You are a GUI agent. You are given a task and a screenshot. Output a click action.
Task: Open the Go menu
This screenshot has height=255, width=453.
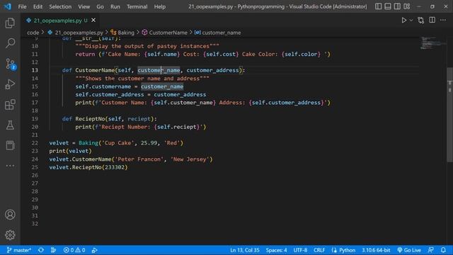tap(100, 6)
